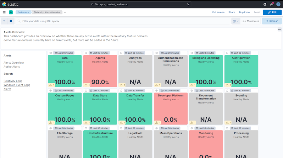Open the Alerts Overview panel options ellipsis

point(280,29)
